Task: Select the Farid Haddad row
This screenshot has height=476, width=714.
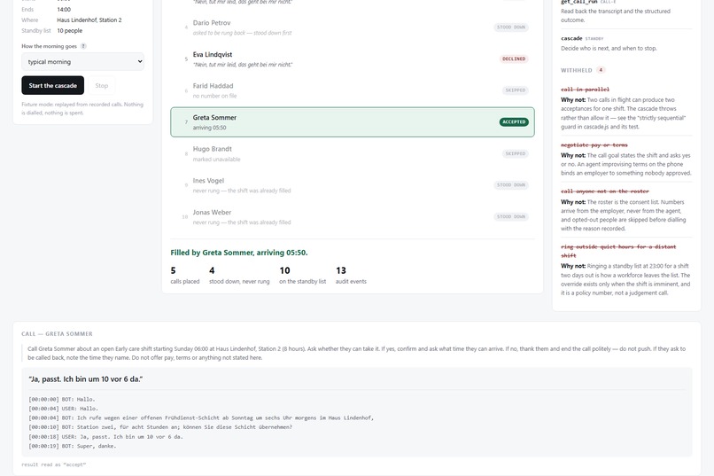Action: (x=353, y=90)
